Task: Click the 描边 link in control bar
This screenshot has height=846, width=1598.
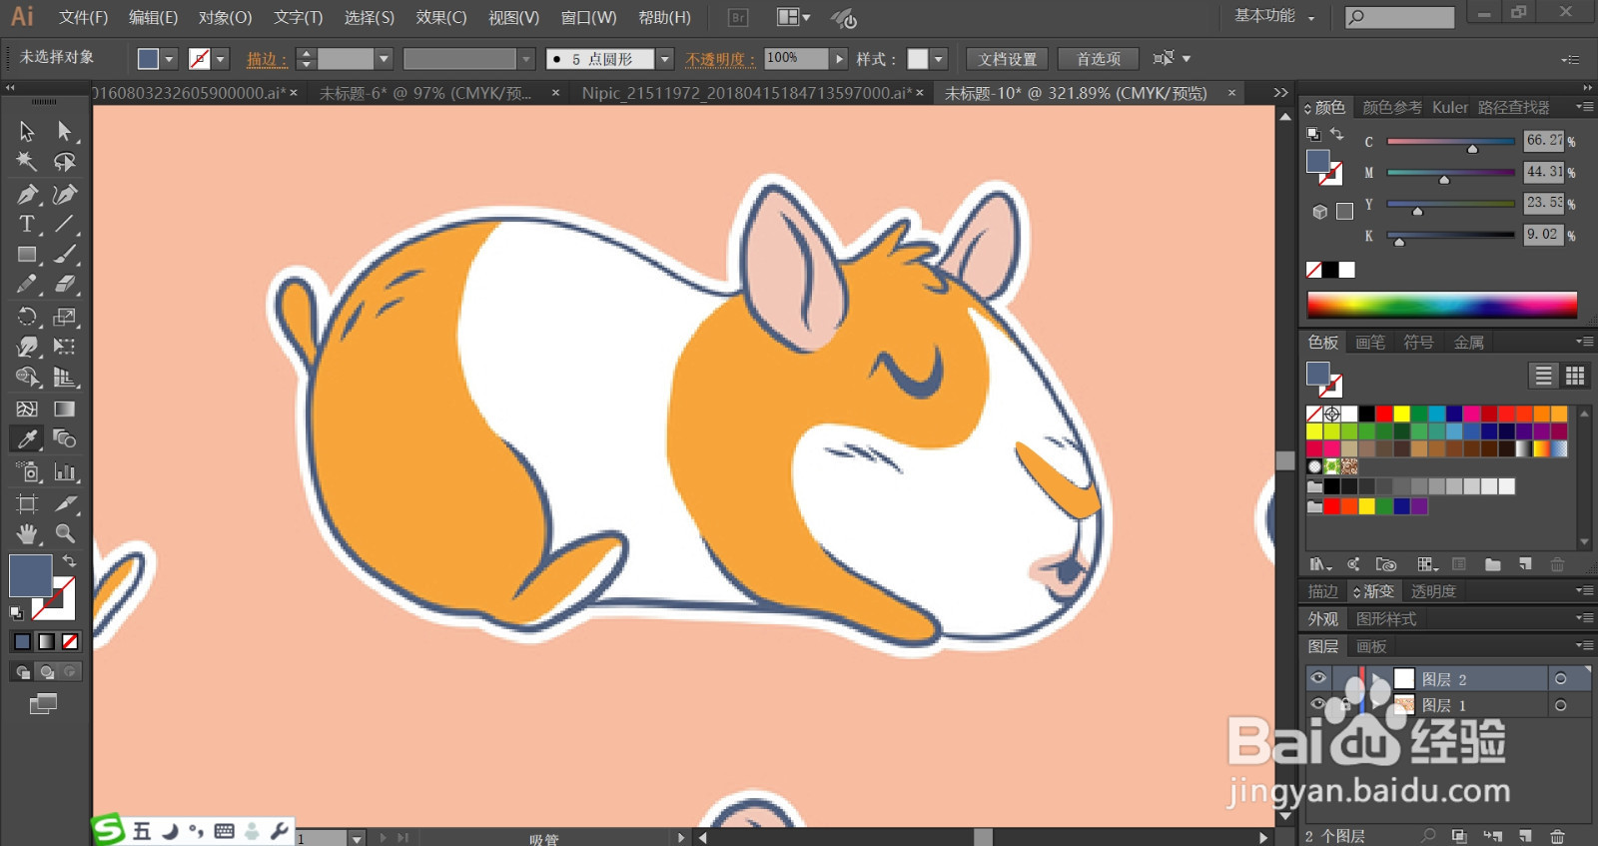Action: pos(266,59)
